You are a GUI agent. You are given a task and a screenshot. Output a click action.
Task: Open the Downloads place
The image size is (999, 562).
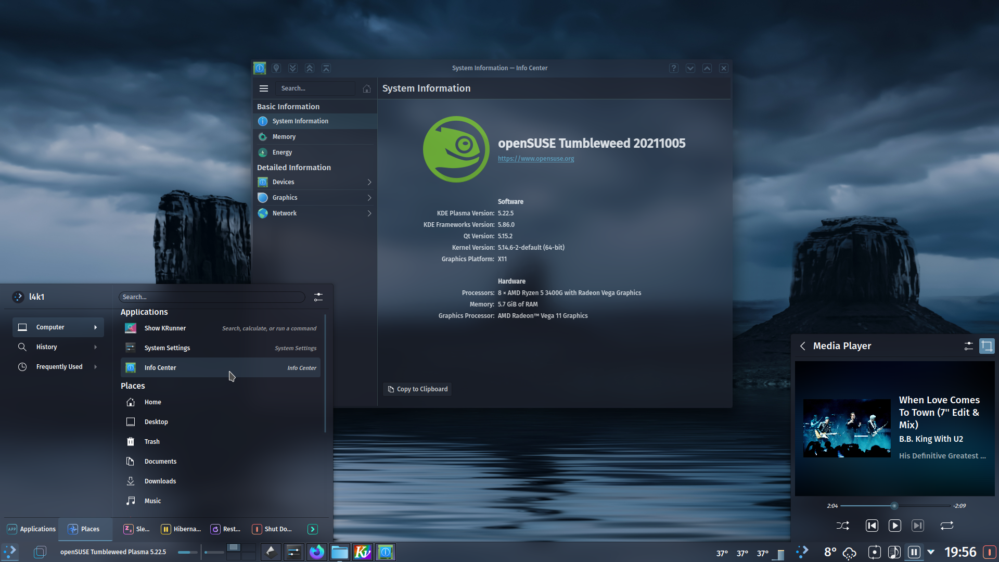tap(221, 481)
